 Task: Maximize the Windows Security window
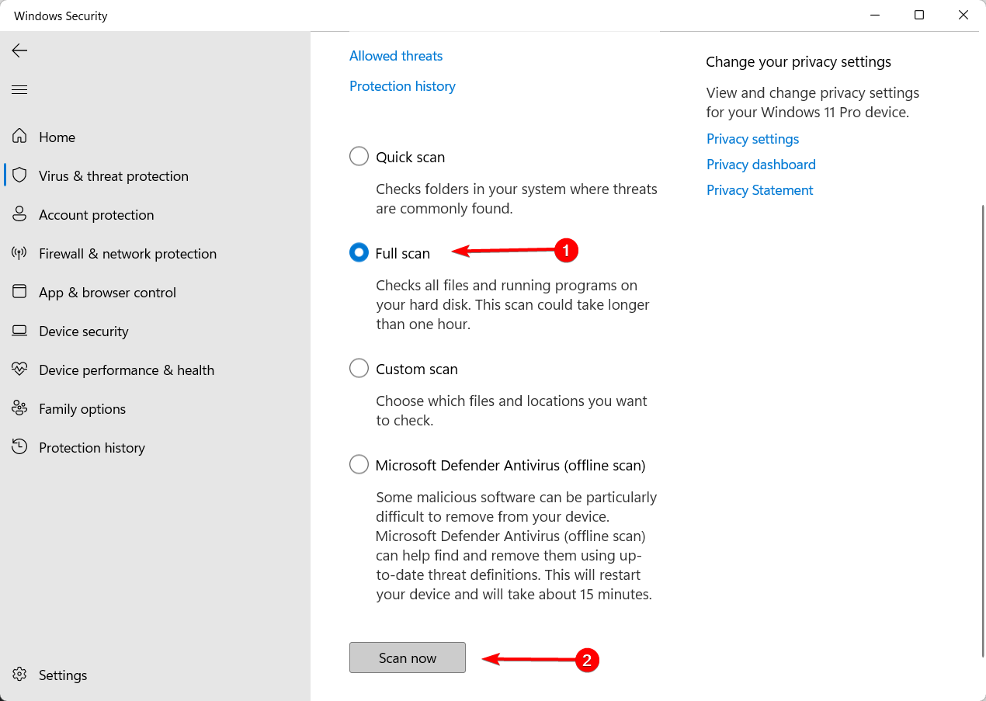[x=919, y=16]
